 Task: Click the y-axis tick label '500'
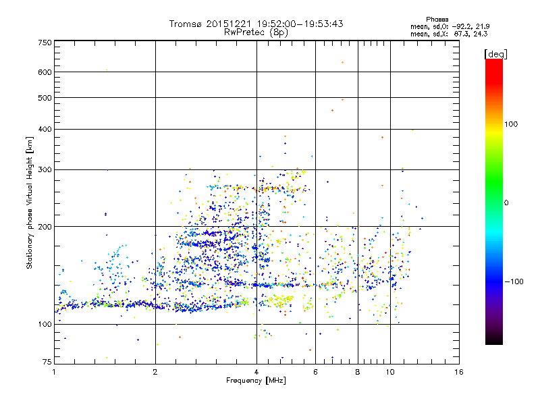(45, 98)
